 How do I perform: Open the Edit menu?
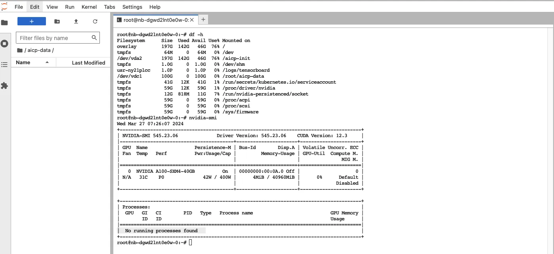coord(35,7)
